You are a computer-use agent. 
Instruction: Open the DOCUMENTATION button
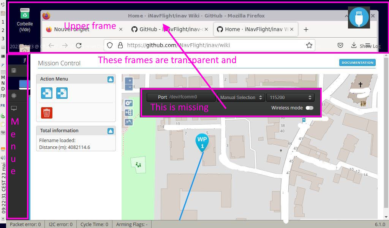357,63
